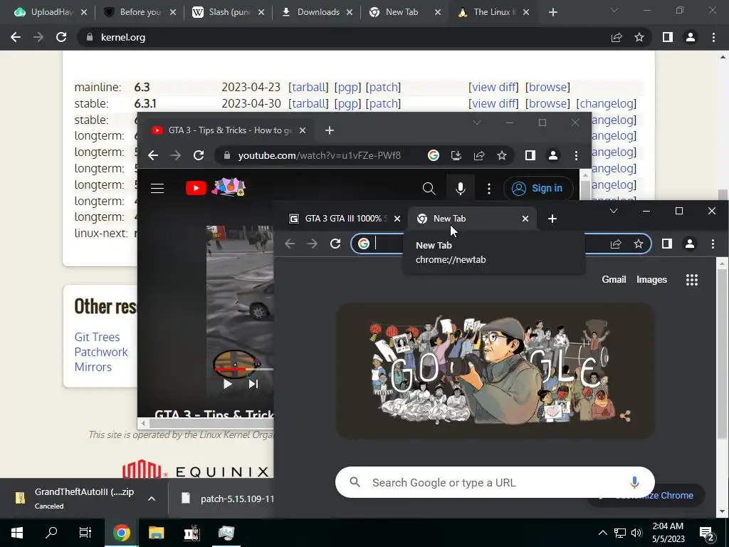The image size is (729, 547).
Task: Play the GTA 3 video
Action: click(x=227, y=384)
